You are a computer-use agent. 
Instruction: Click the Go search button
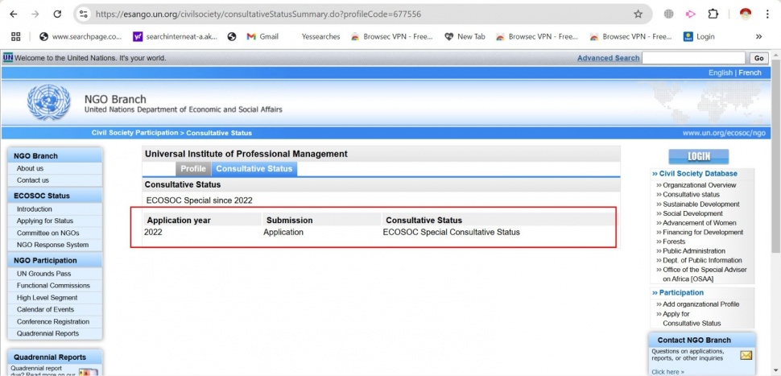(x=758, y=58)
